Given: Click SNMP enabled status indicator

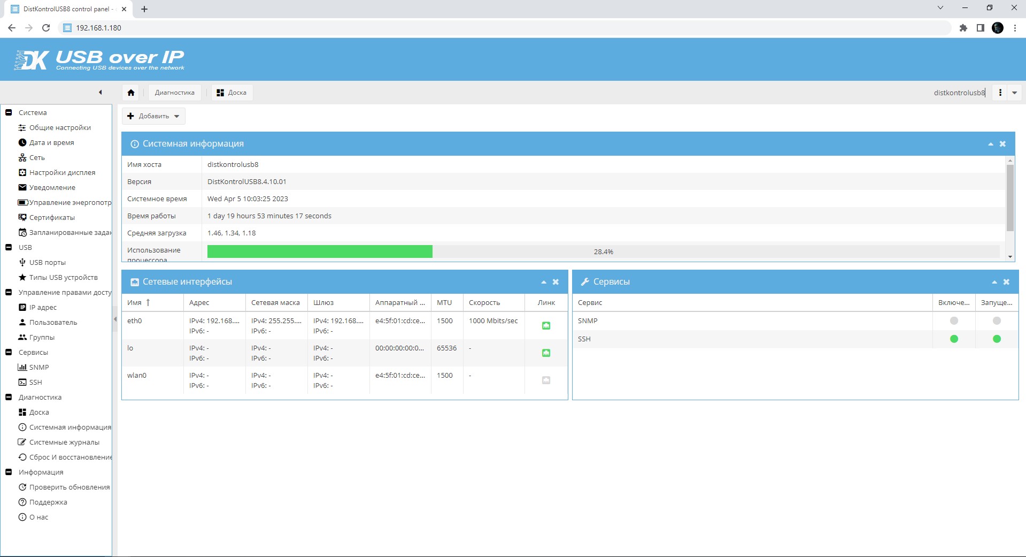Looking at the screenshot, I should [954, 321].
